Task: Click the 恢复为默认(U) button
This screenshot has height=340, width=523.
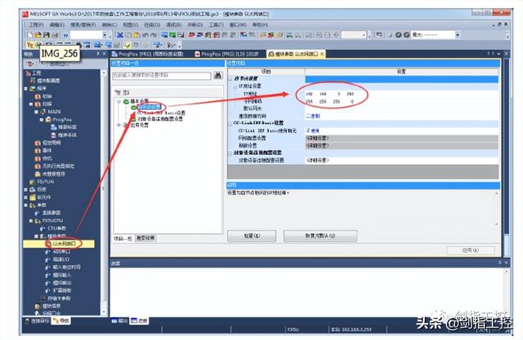Action: point(320,236)
